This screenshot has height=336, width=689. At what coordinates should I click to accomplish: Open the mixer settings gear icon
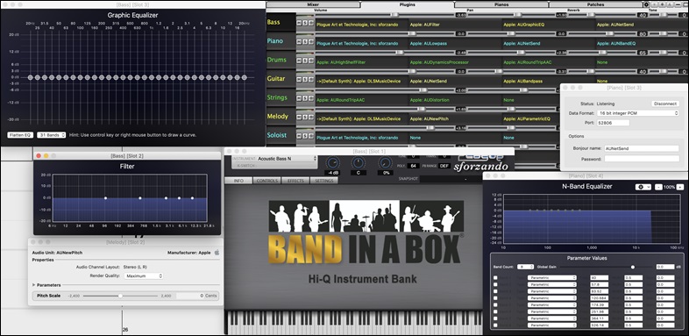tap(646, 4)
